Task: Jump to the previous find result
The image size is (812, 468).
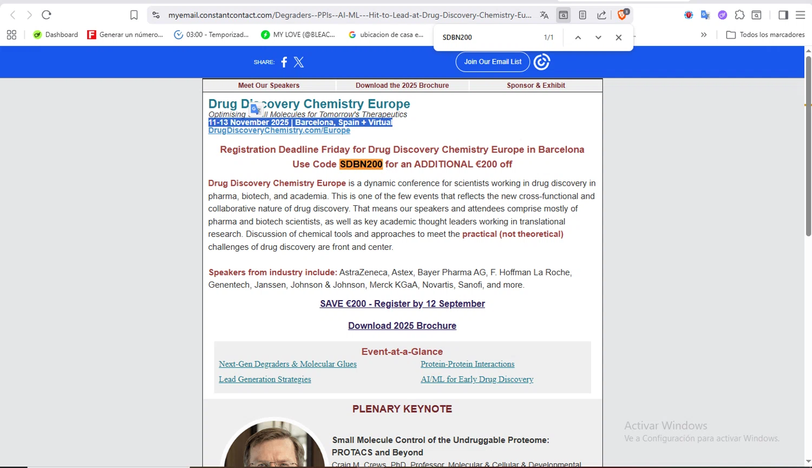Action: click(578, 37)
